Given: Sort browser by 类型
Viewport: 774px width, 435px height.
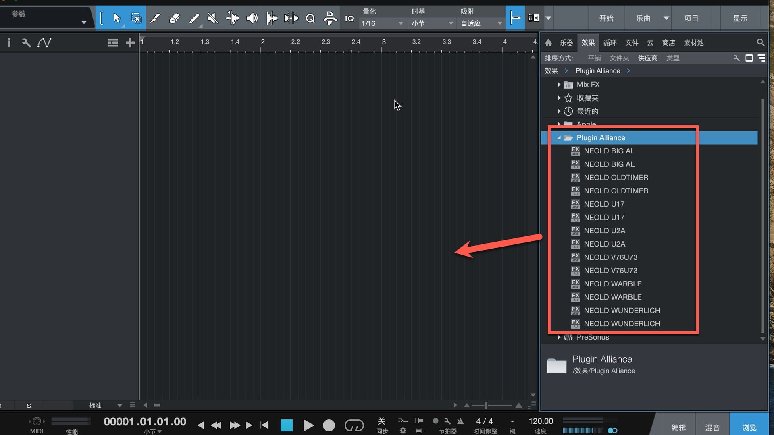Looking at the screenshot, I should click(673, 58).
